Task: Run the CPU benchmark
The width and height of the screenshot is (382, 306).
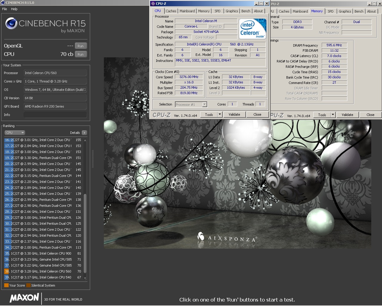Action: pos(81,54)
